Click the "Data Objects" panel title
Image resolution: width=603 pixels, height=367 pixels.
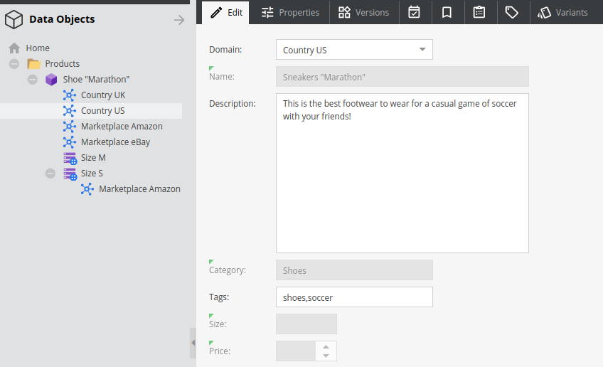tap(62, 19)
